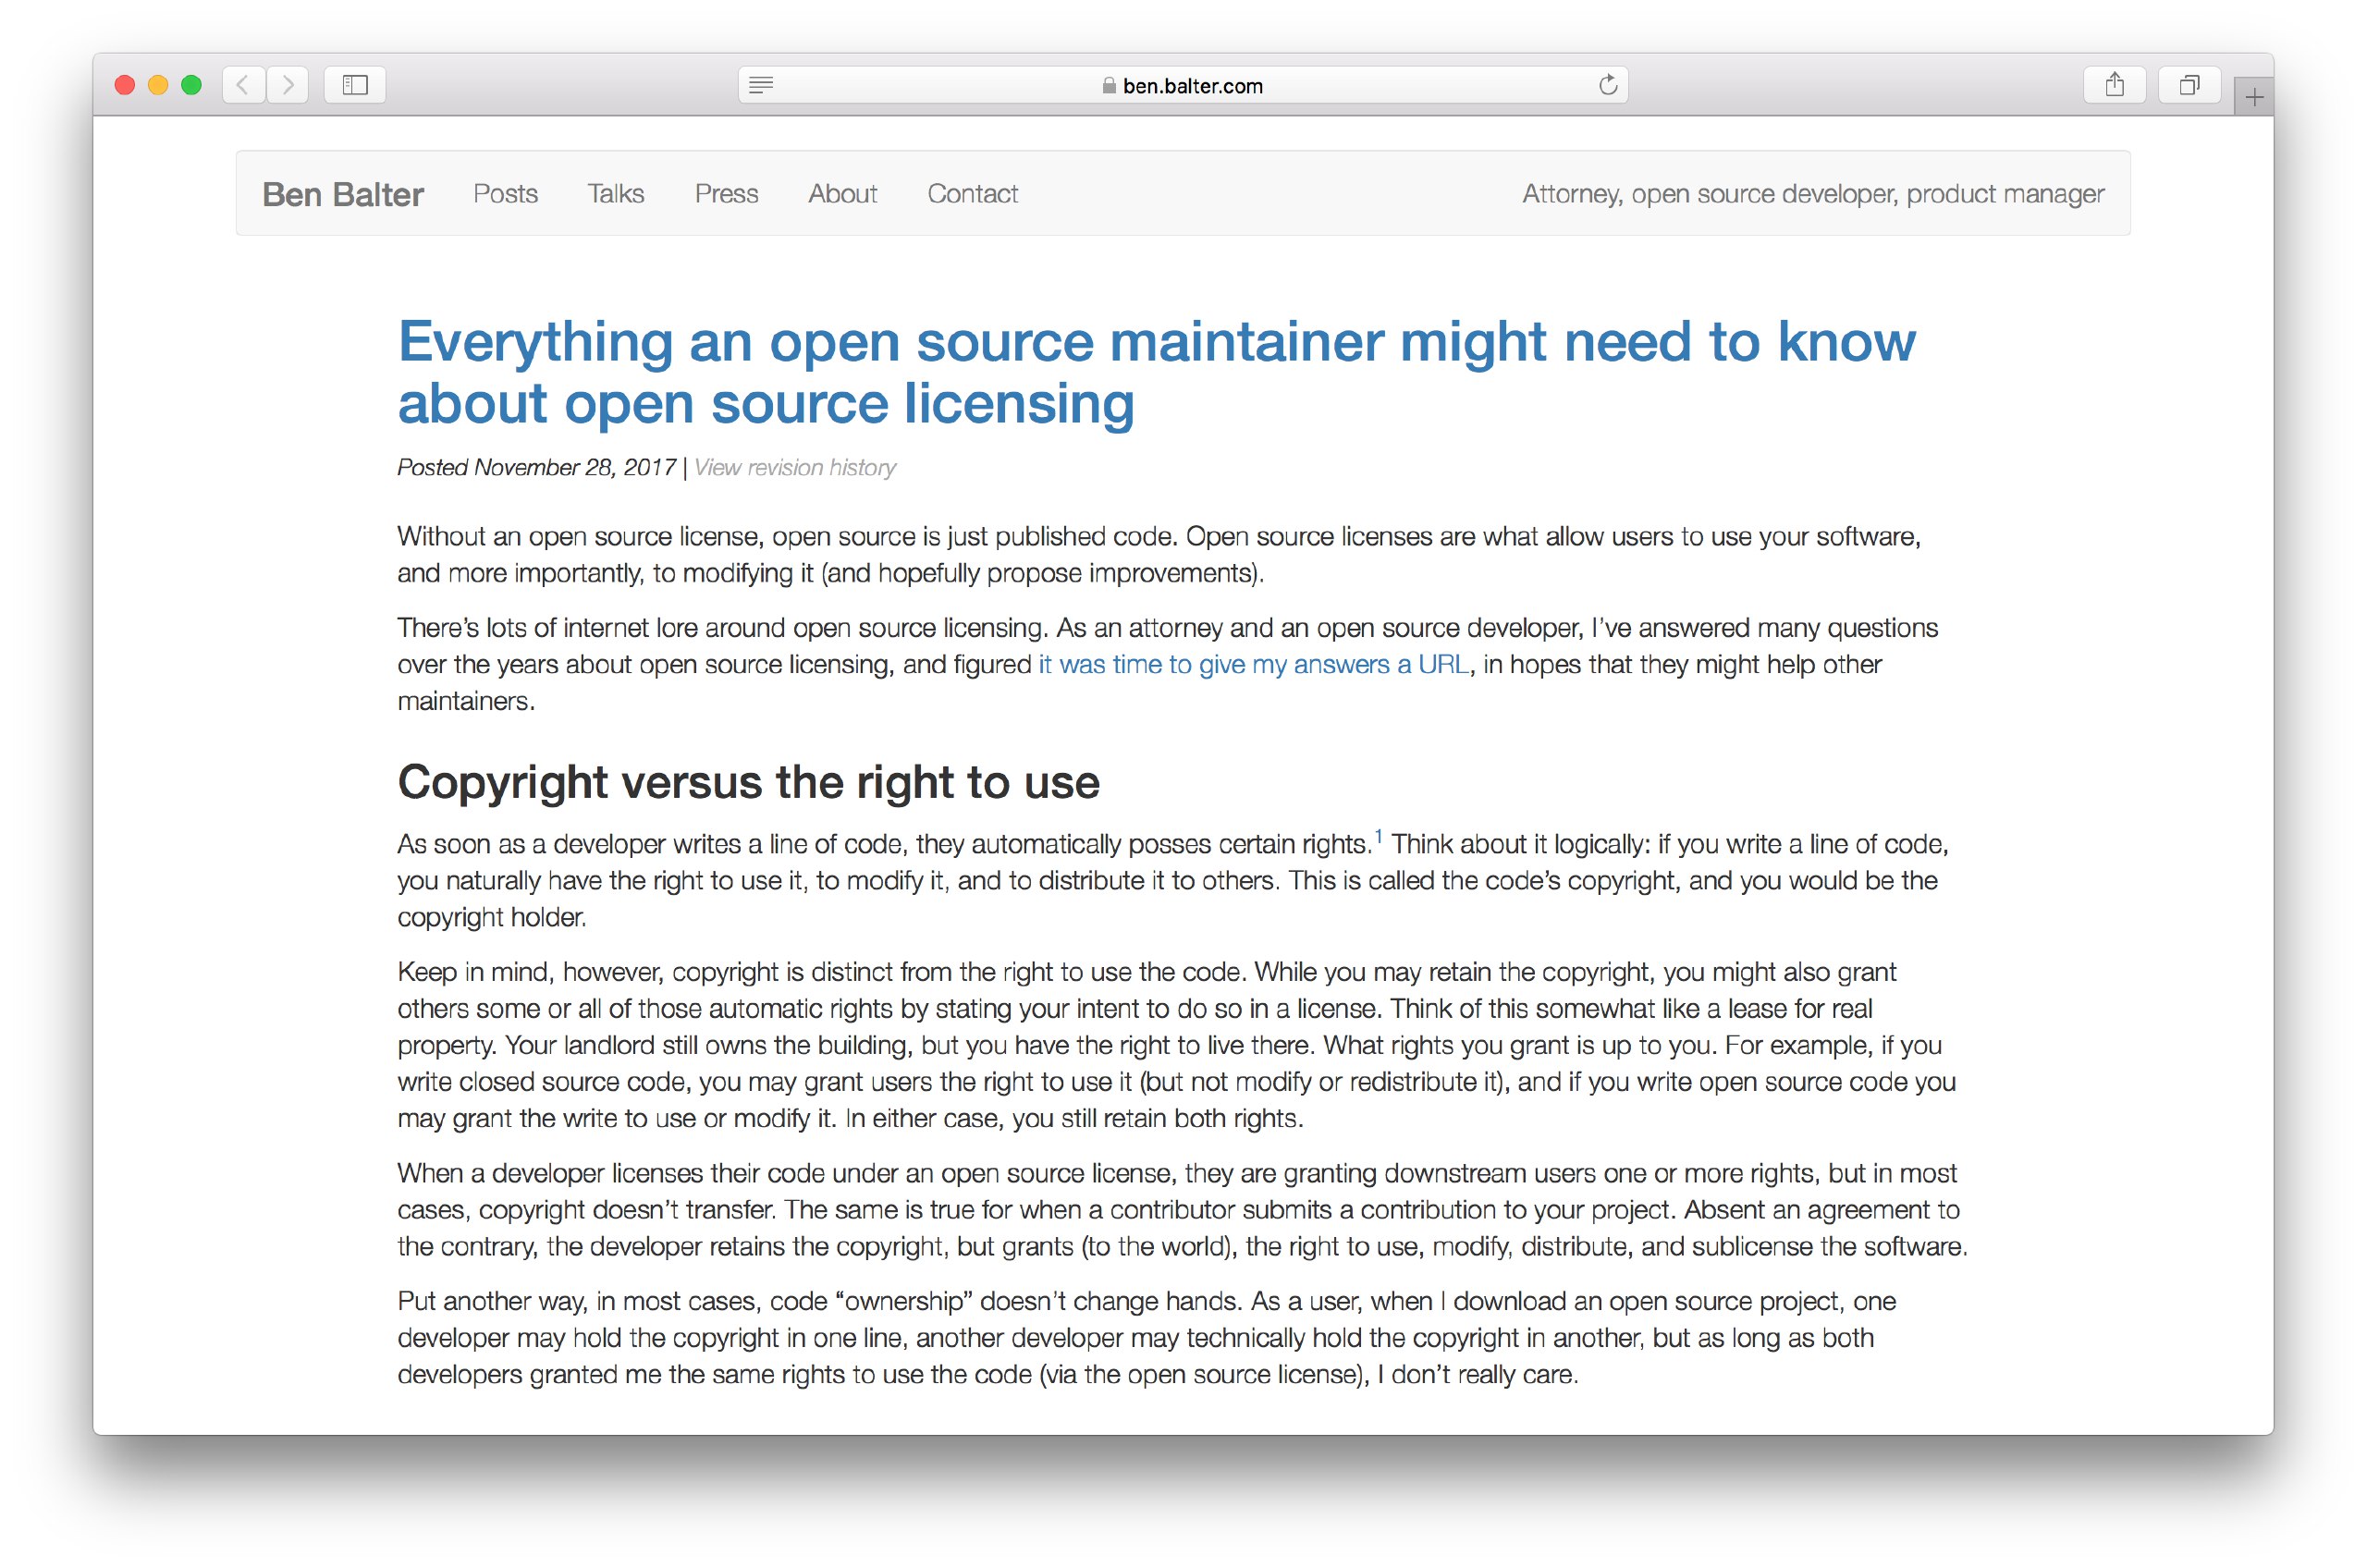This screenshot has width=2367, height=1568.
Task: Follow 'it was time to give my answers a URL' link
Action: [x=1253, y=665]
